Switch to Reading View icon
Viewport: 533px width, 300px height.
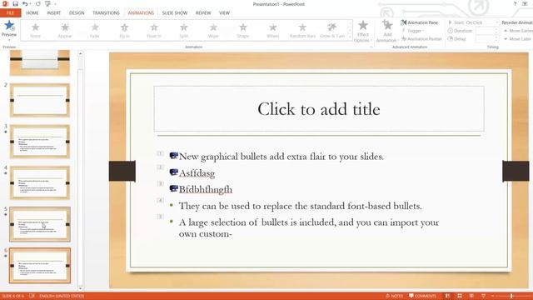[x=471, y=296]
